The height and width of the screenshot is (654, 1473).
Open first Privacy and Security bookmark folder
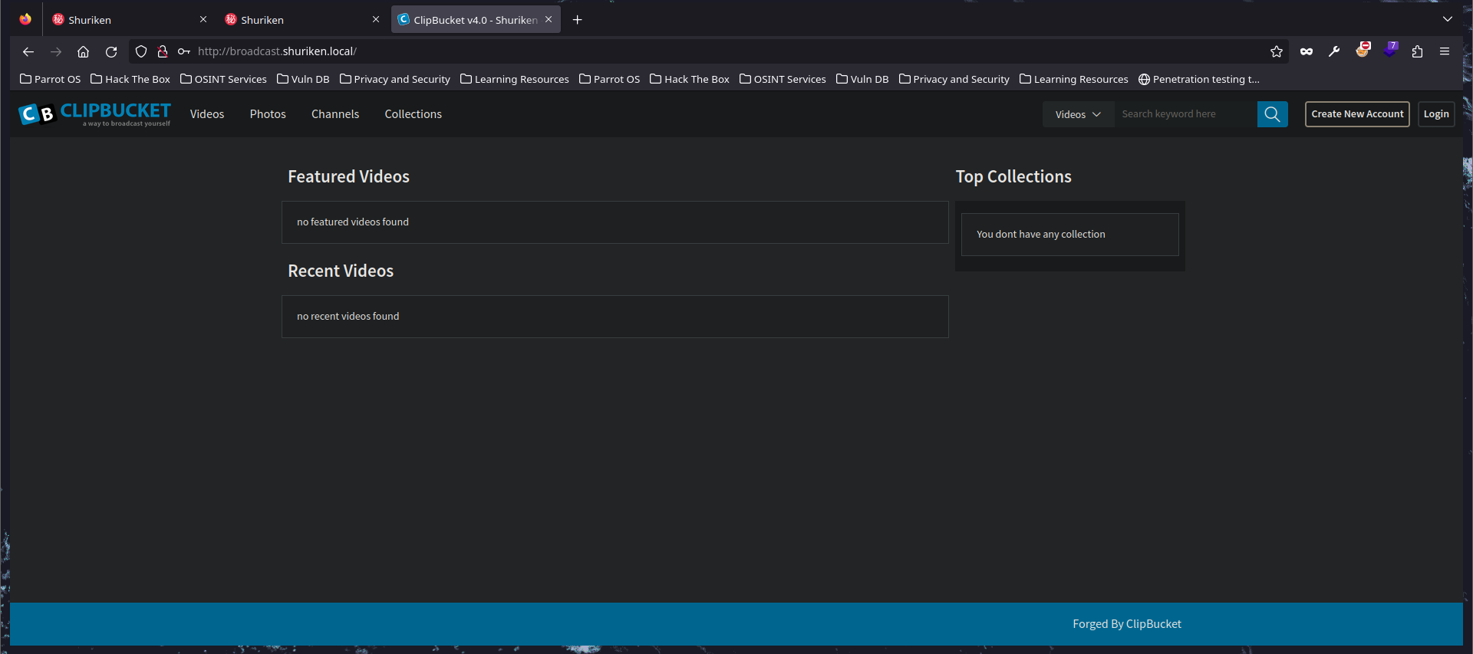click(395, 79)
